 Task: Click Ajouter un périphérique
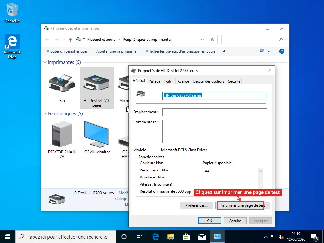(x=67, y=51)
